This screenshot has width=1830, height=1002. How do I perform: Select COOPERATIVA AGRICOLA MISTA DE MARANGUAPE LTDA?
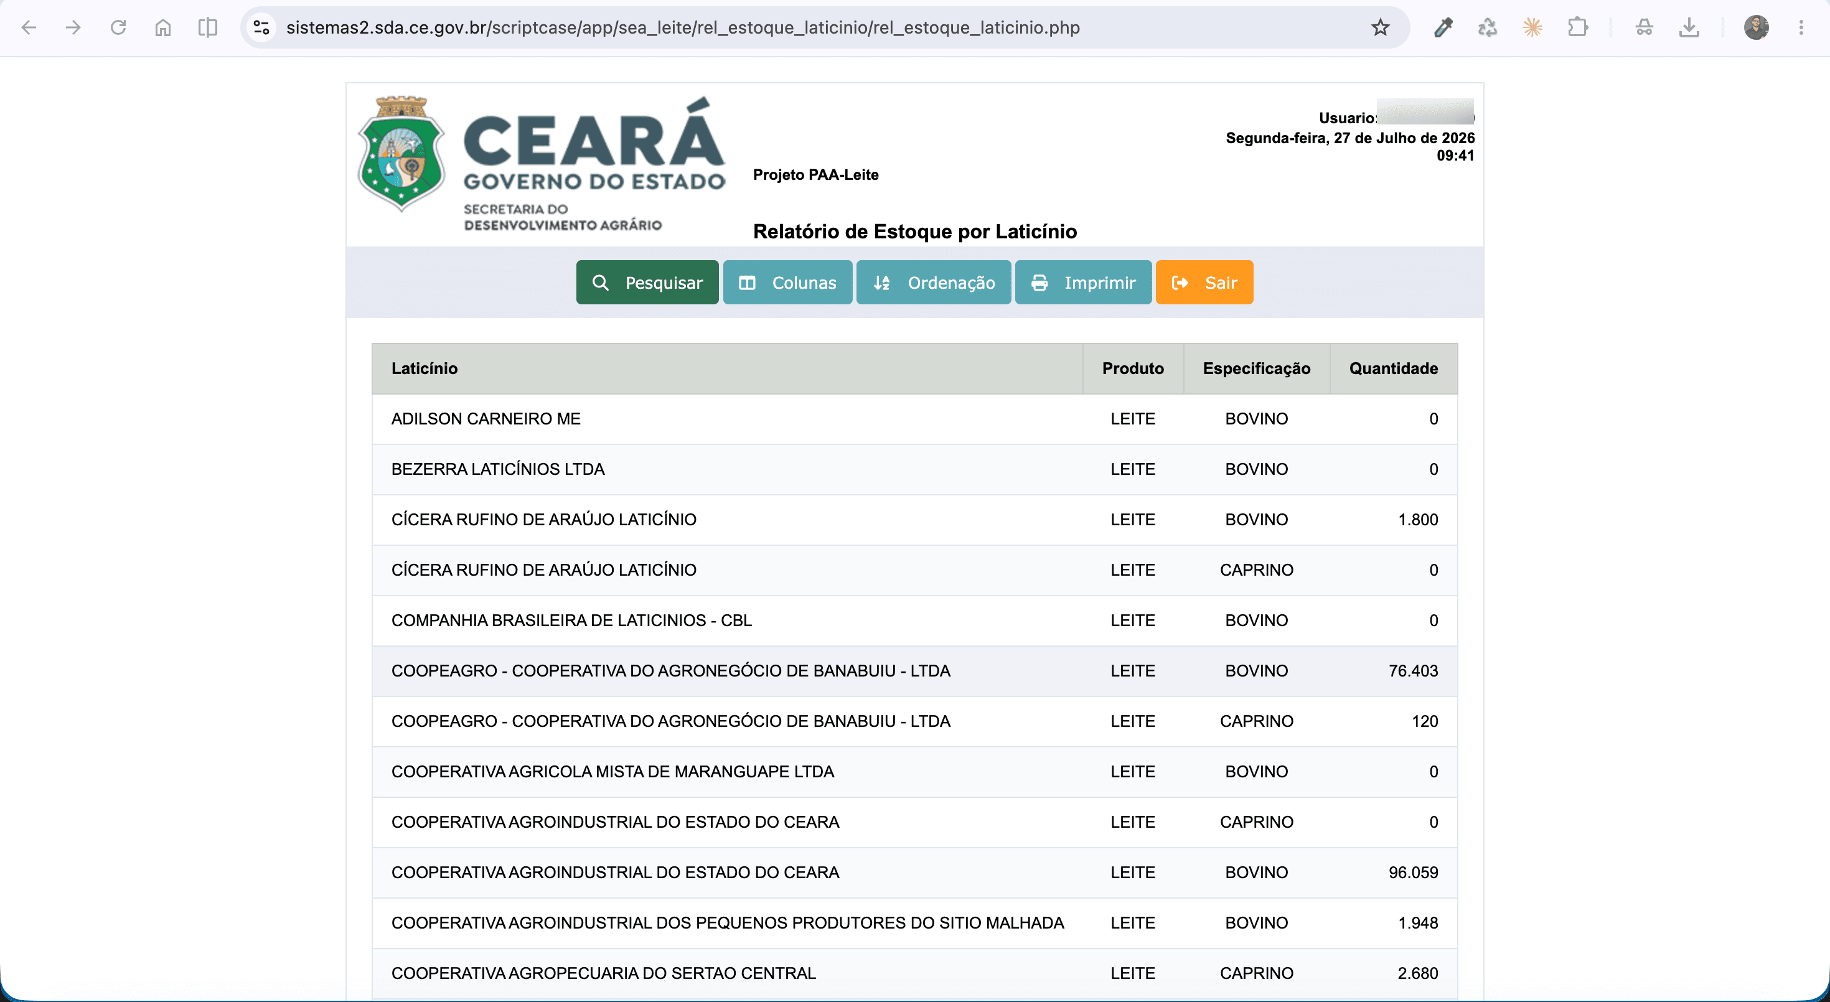click(x=914, y=772)
